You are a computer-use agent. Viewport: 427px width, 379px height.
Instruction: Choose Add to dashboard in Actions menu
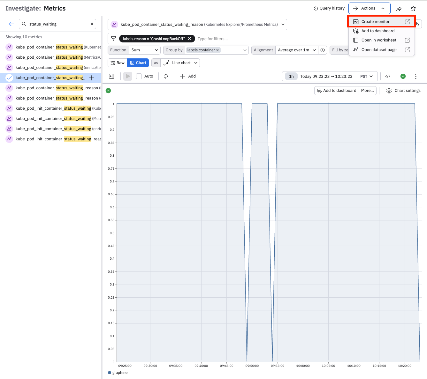(x=382, y=31)
